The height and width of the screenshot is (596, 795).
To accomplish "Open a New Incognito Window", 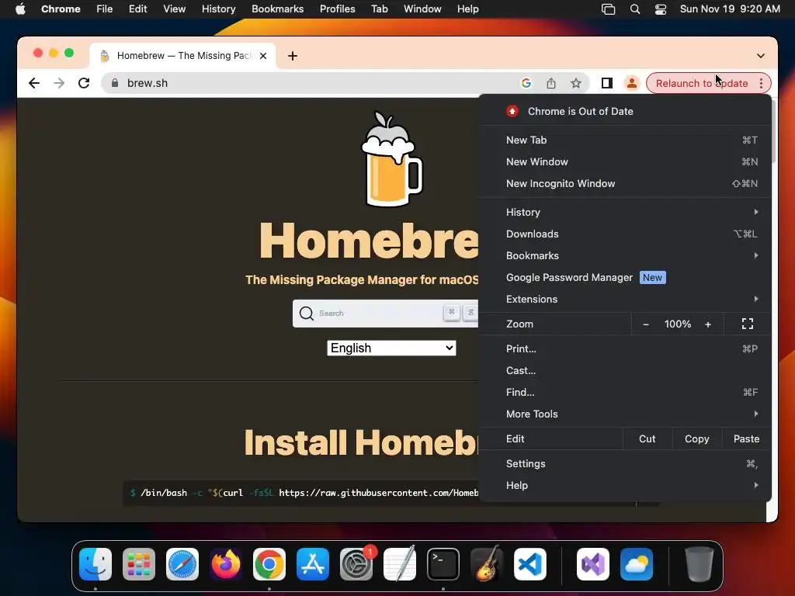I will click(x=625, y=183).
